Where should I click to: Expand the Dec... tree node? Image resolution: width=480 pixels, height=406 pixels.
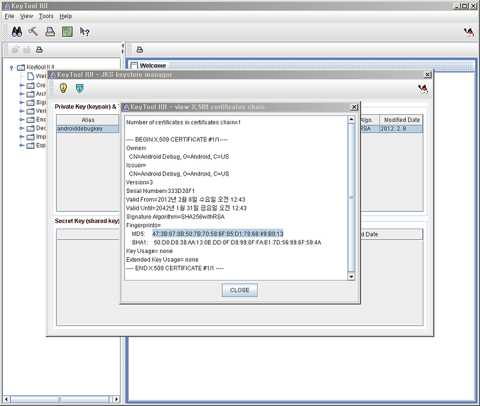pyautogui.click(x=21, y=128)
